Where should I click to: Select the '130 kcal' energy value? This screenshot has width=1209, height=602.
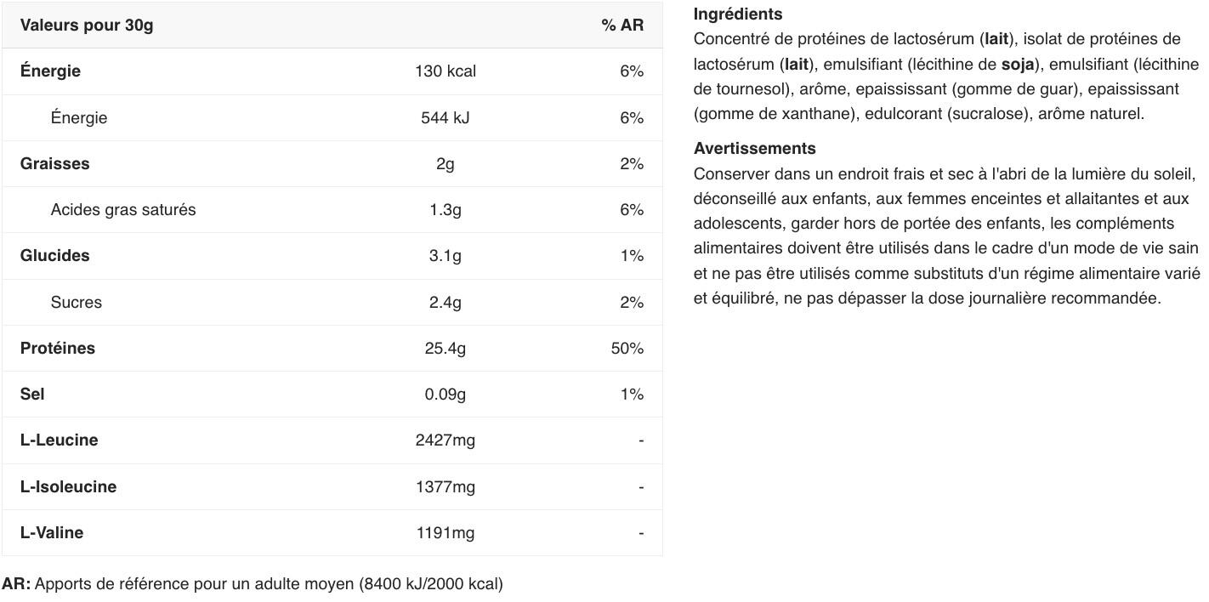point(445,71)
